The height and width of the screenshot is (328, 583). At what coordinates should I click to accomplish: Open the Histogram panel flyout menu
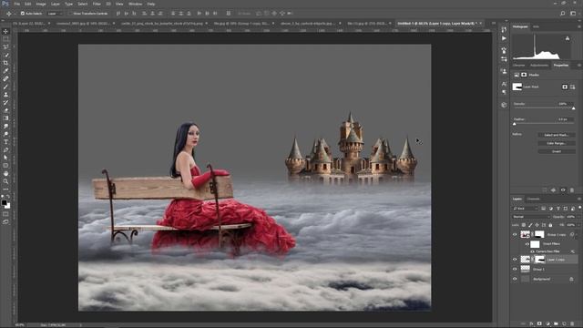pos(579,26)
